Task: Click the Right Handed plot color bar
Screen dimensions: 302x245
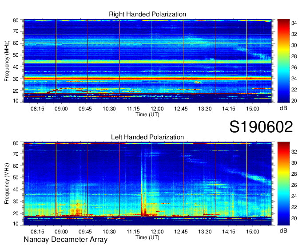Action: pyautogui.click(x=283, y=61)
